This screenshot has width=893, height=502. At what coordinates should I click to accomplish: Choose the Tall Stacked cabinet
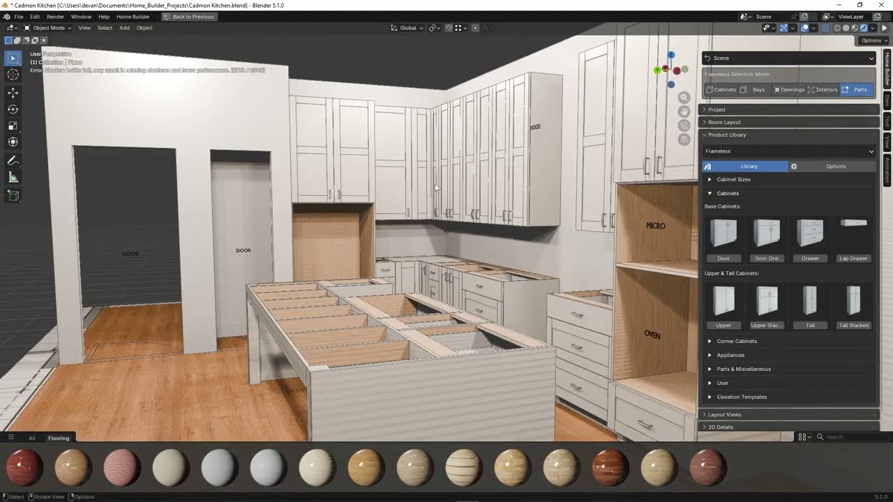pos(853,305)
